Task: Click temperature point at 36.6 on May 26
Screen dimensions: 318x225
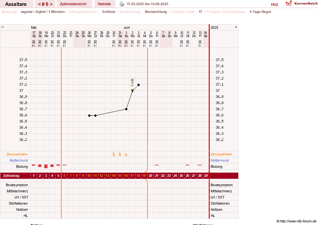Action: [x=89, y=115]
